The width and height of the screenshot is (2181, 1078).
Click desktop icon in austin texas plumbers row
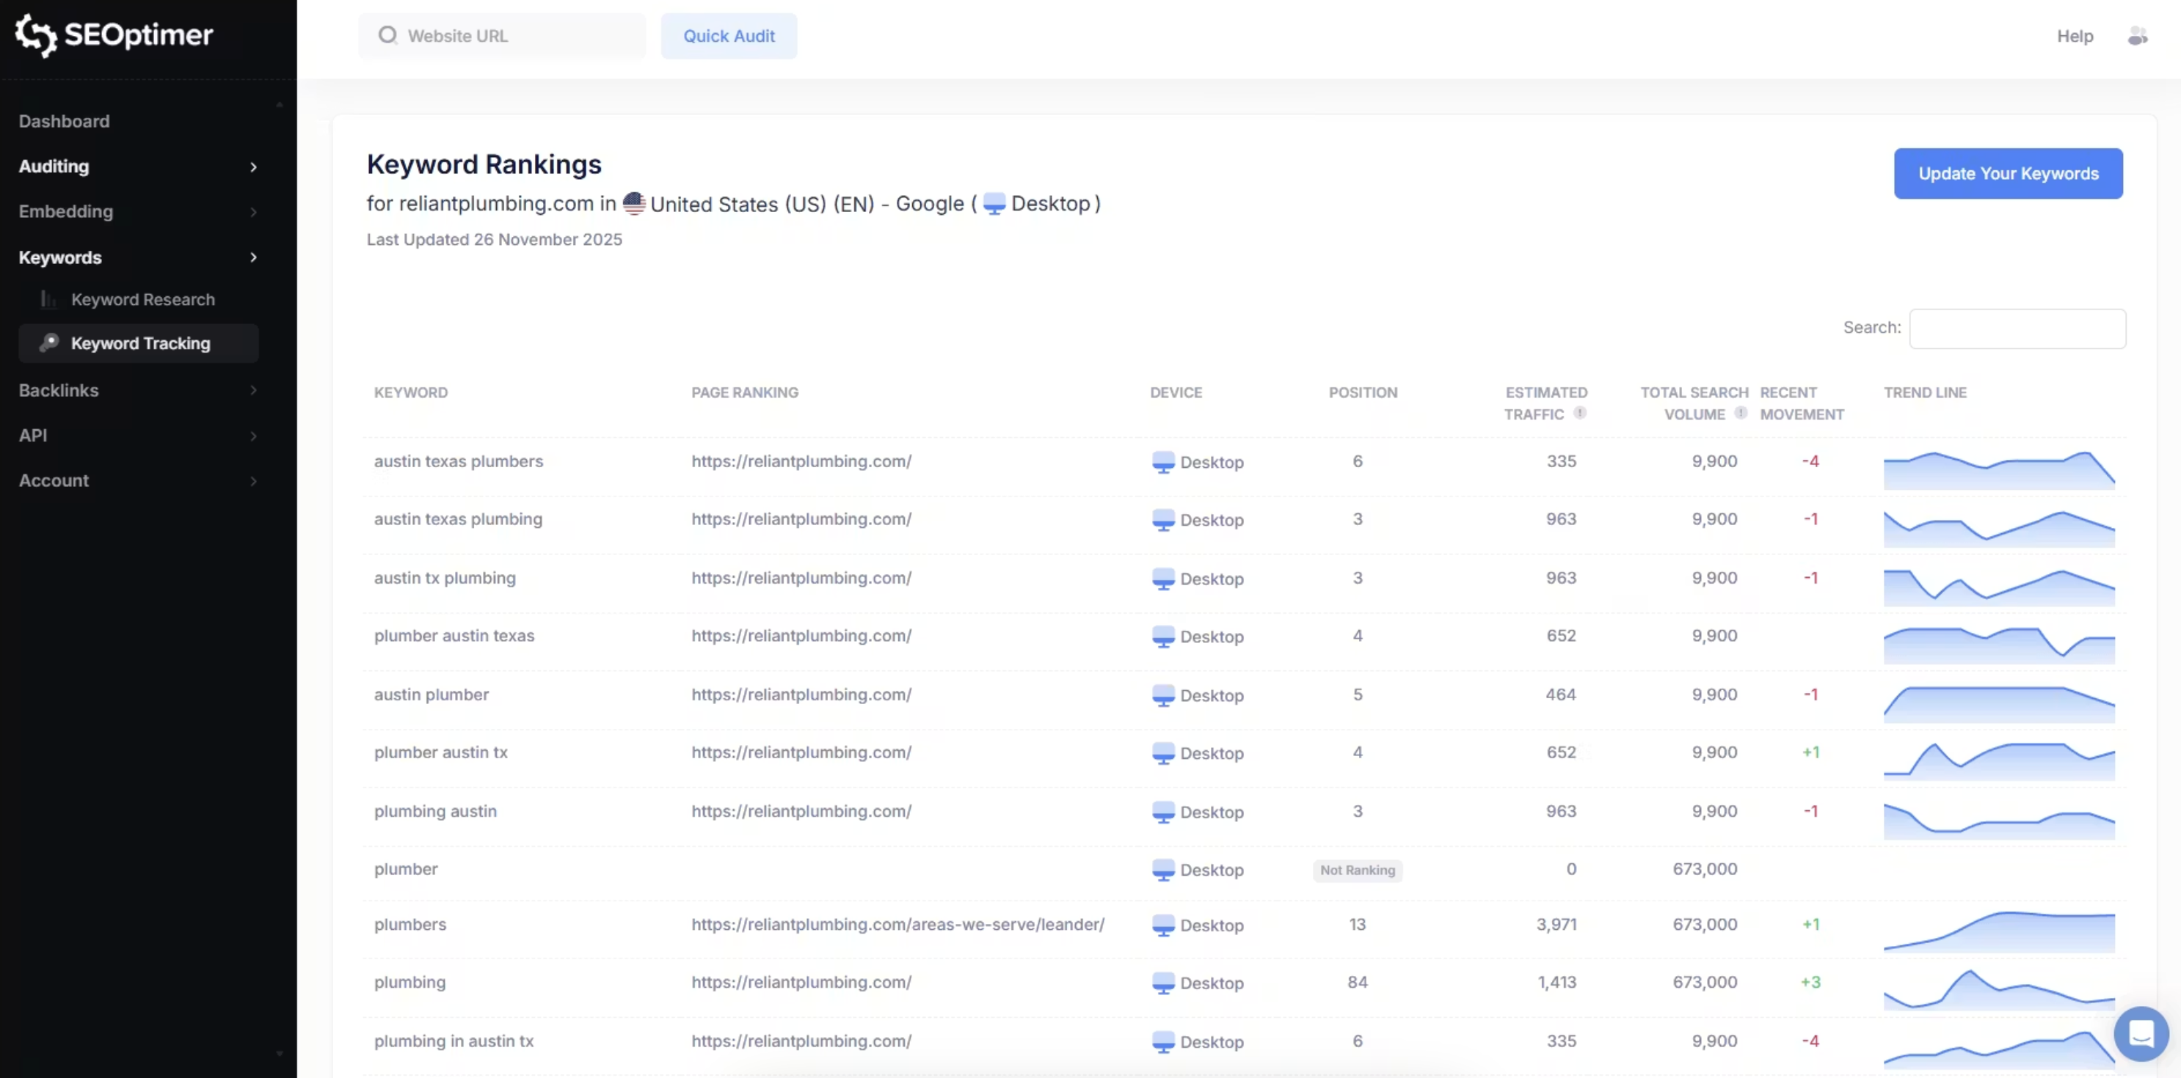[x=1163, y=462]
